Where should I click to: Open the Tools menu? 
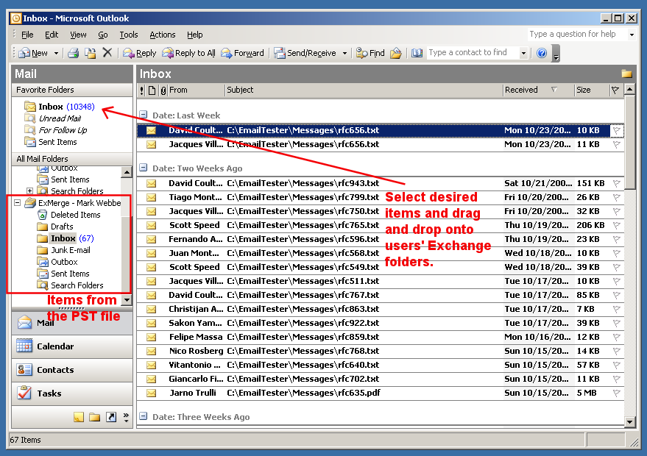click(x=129, y=35)
